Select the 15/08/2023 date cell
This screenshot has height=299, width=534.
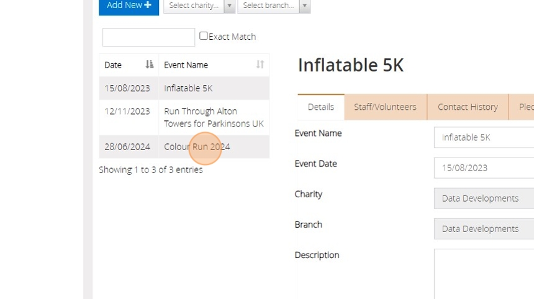click(127, 88)
